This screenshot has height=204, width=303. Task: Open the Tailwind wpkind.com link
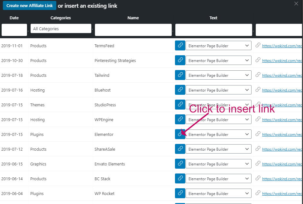point(282,75)
